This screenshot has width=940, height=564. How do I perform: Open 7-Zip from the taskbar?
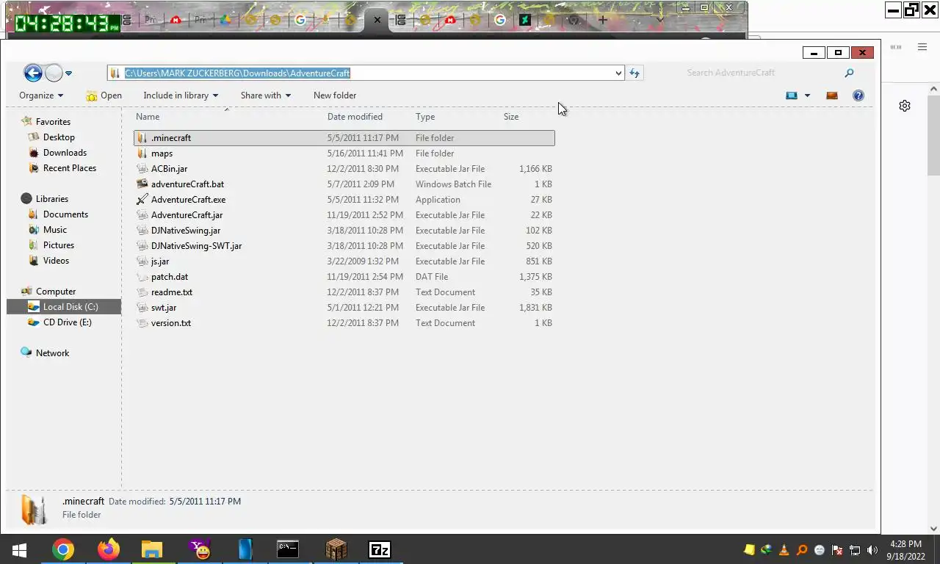point(380,550)
